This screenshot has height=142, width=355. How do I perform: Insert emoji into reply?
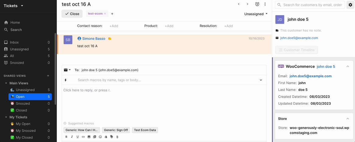100,137
